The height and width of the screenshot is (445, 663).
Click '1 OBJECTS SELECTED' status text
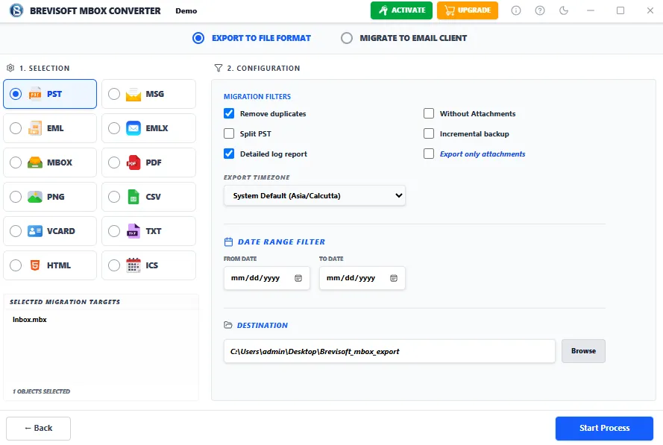(42, 391)
